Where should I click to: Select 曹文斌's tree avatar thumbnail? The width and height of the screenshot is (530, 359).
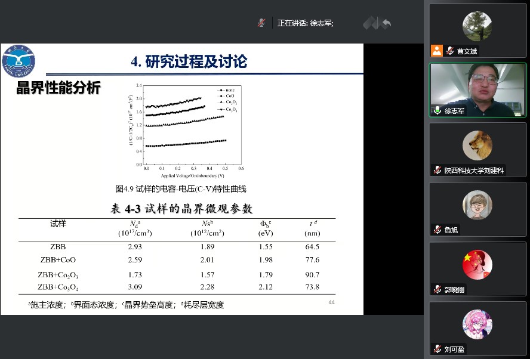click(477, 26)
